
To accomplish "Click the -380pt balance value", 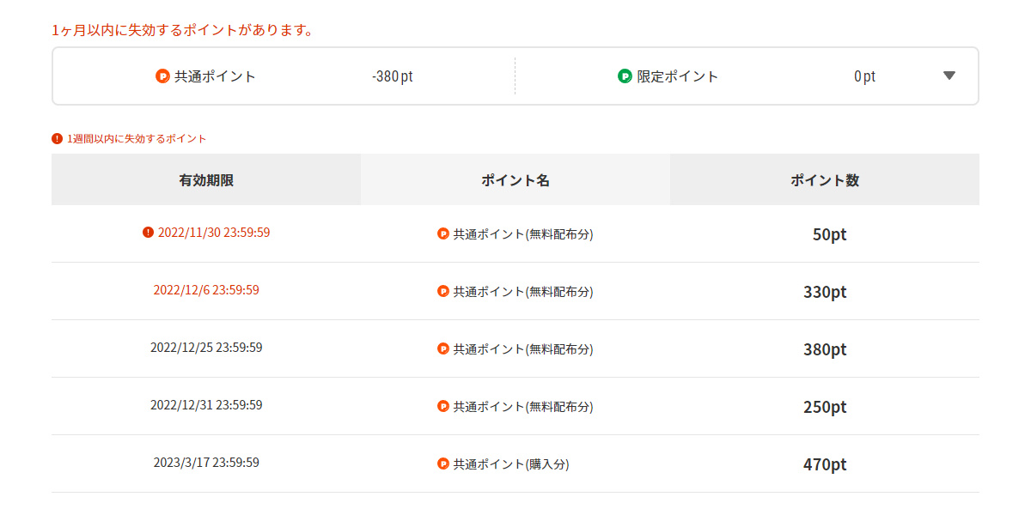I will pos(392,76).
